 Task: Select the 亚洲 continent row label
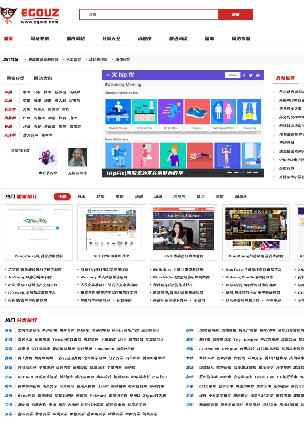pyautogui.click(x=8, y=92)
